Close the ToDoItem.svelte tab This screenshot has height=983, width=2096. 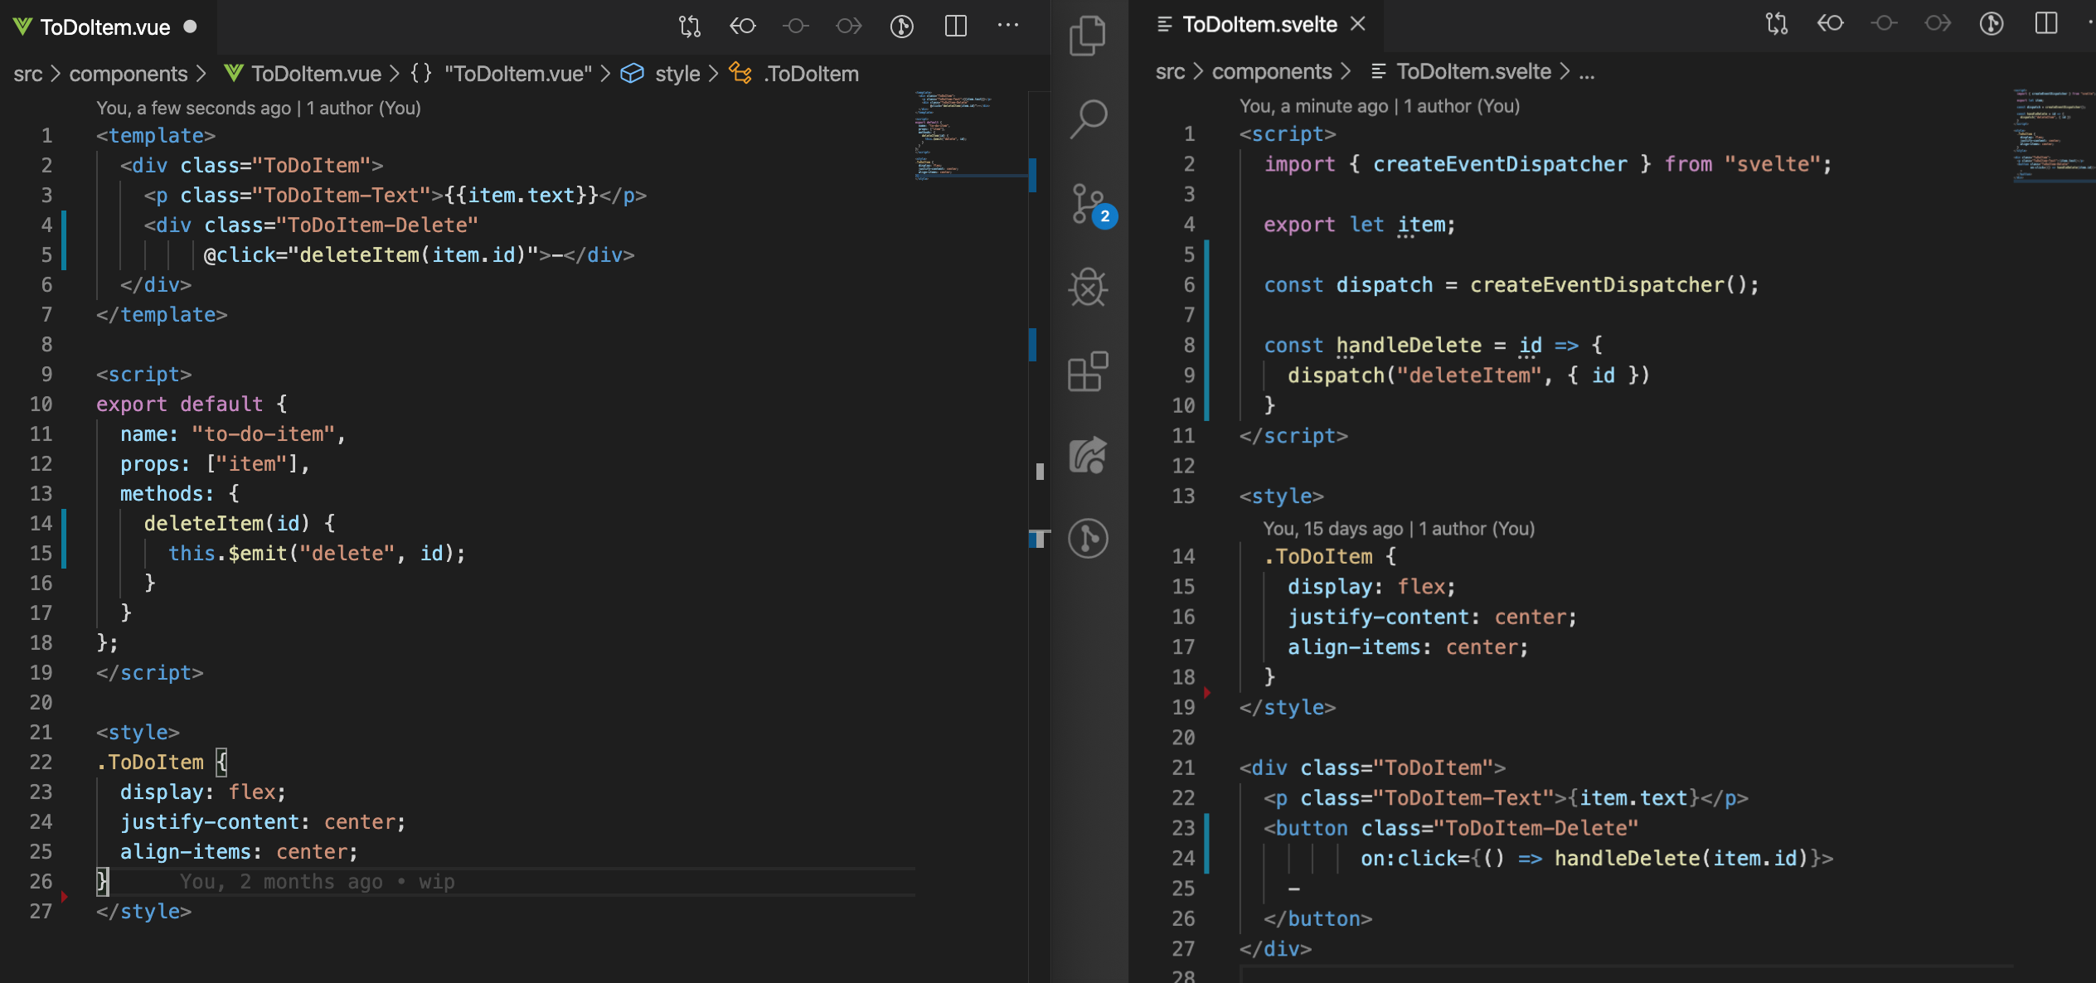(1357, 25)
